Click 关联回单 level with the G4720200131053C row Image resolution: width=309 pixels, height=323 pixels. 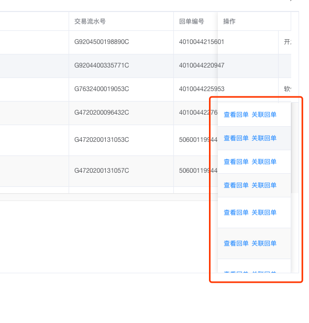point(264,138)
